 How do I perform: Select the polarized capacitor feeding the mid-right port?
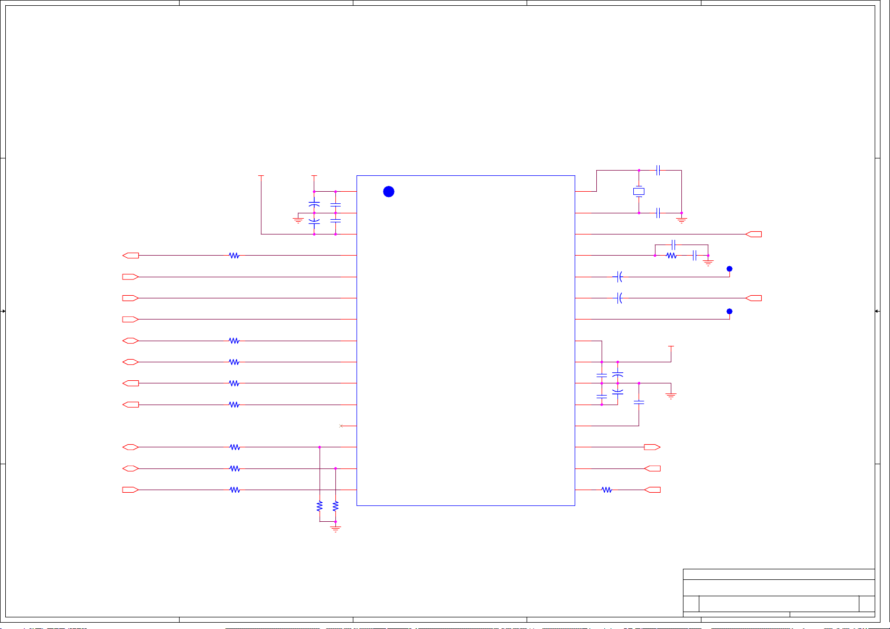[x=619, y=298]
